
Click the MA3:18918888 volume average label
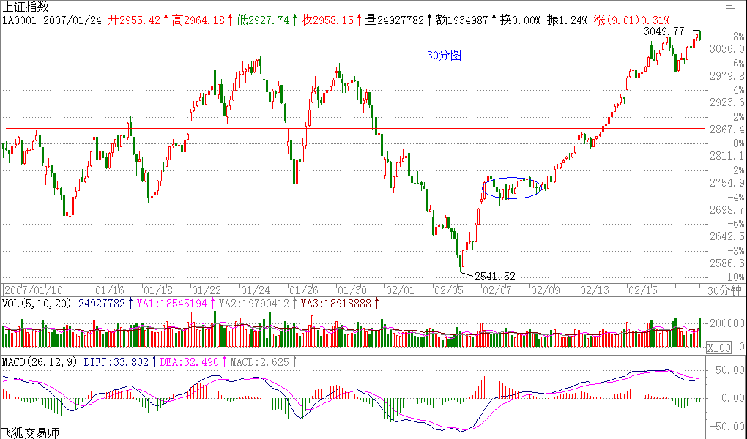(x=338, y=304)
